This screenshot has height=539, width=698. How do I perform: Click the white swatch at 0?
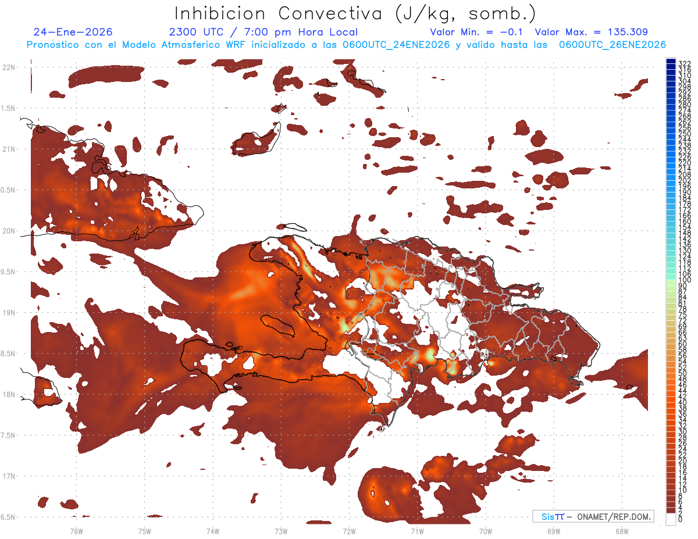671,520
